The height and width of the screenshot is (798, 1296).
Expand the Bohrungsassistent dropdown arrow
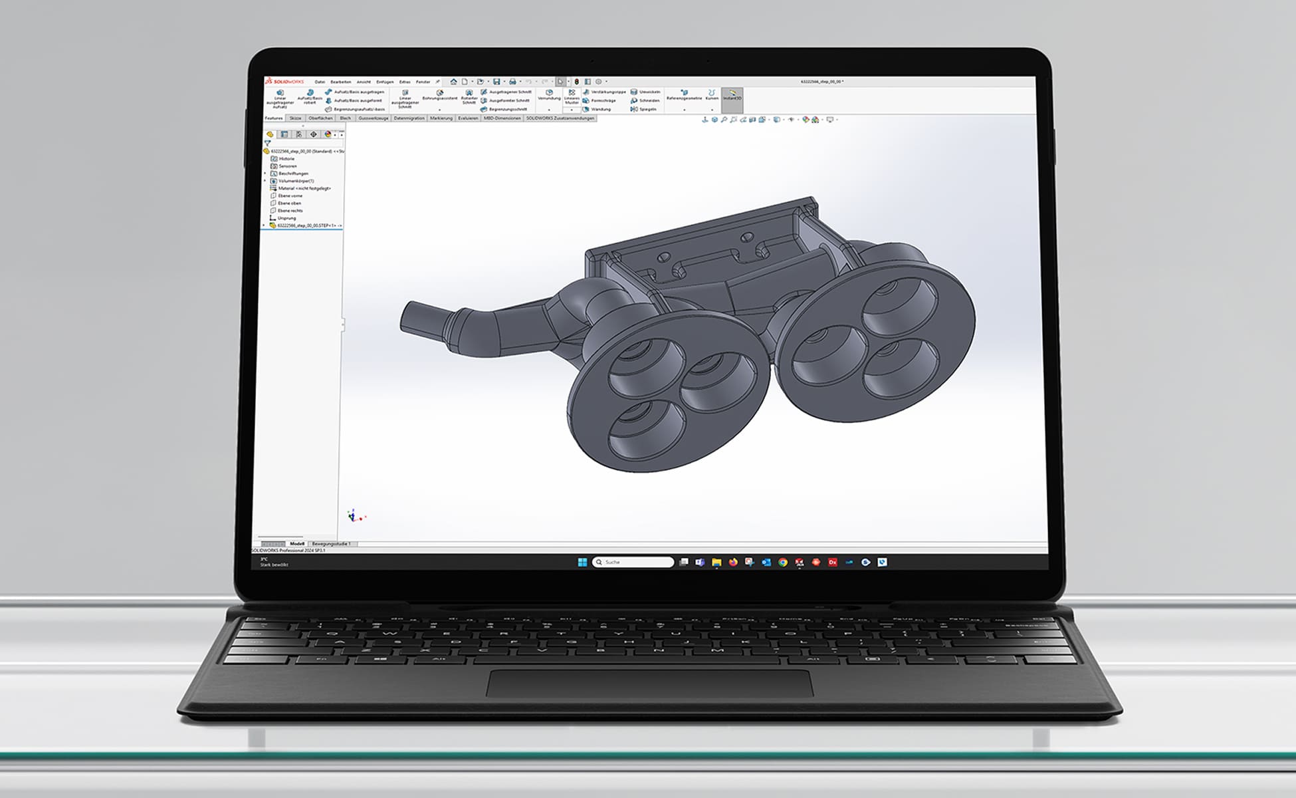coord(439,110)
